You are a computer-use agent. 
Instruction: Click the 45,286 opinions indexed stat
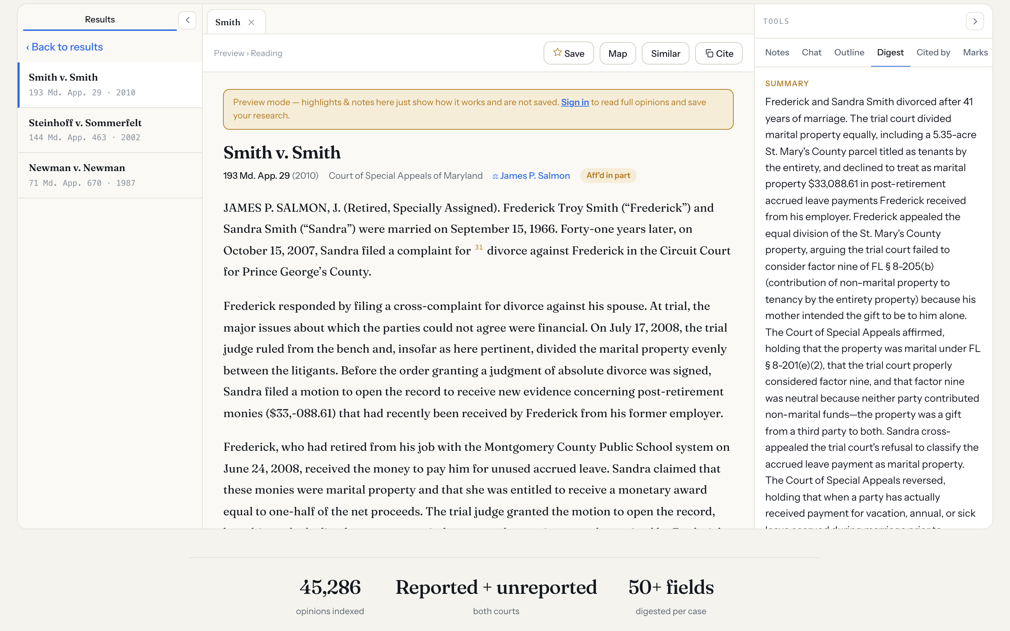pos(330,596)
